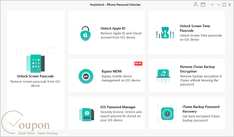Click 'Get back encrypted iTunes backup password' text
This screenshot has width=234, height=137.
coord(201,118)
